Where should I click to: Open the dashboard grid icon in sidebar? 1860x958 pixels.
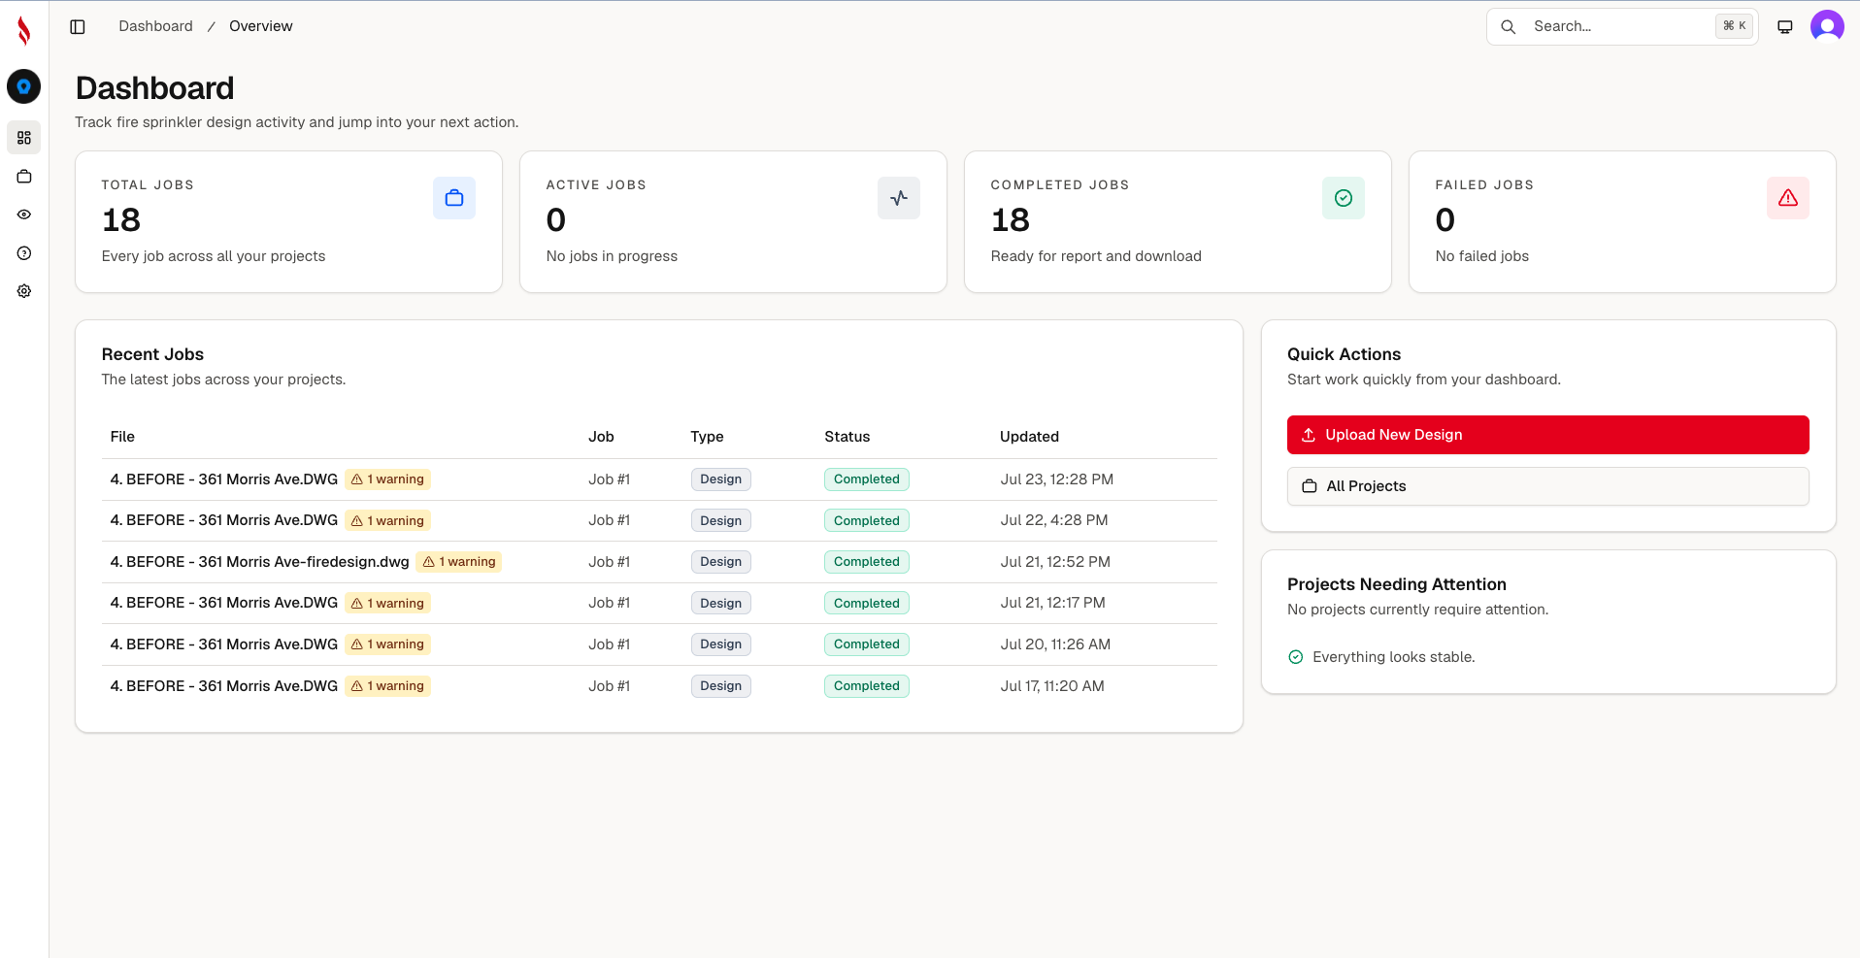[24, 138]
